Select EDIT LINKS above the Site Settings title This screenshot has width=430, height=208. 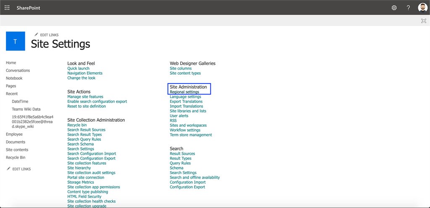pos(47,35)
